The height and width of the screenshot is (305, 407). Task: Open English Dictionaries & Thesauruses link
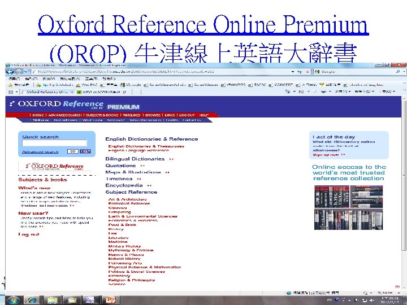(x=146, y=146)
